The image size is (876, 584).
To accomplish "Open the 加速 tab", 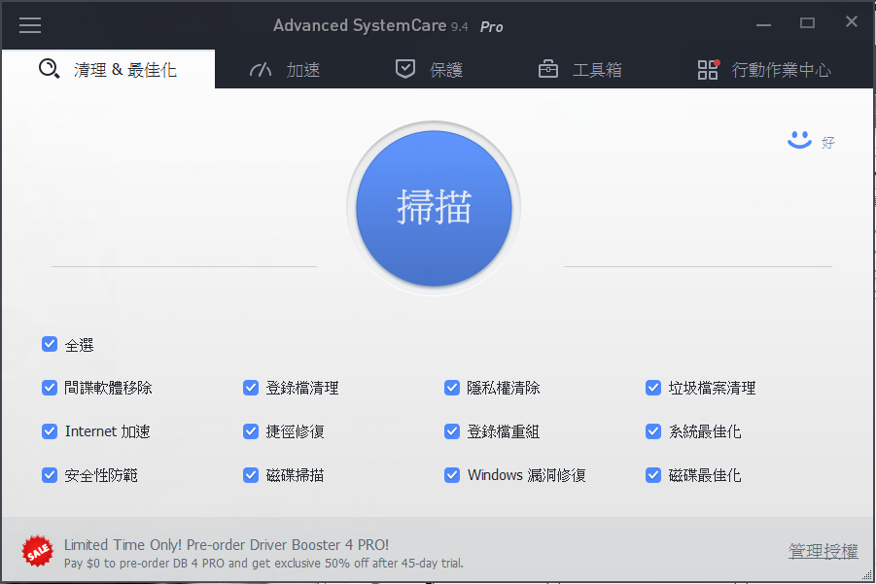I will (x=285, y=69).
